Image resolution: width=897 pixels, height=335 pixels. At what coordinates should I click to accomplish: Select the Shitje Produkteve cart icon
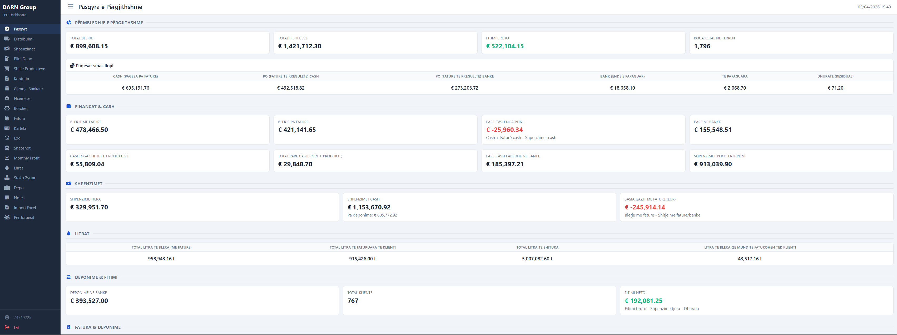click(x=7, y=69)
